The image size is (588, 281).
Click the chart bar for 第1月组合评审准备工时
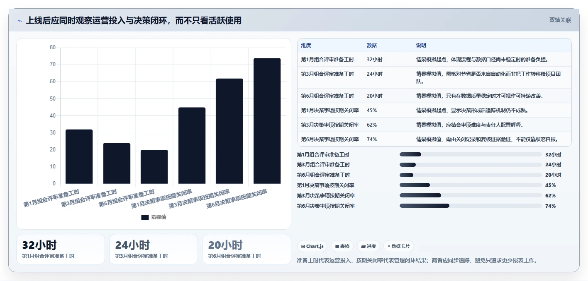click(79, 156)
